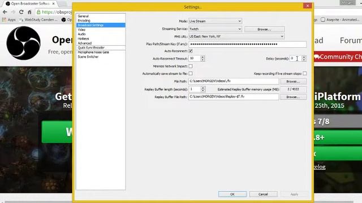Select Scene Switcher entry
The height and width of the screenshot is (203, 362).
(x=88, y=56)
